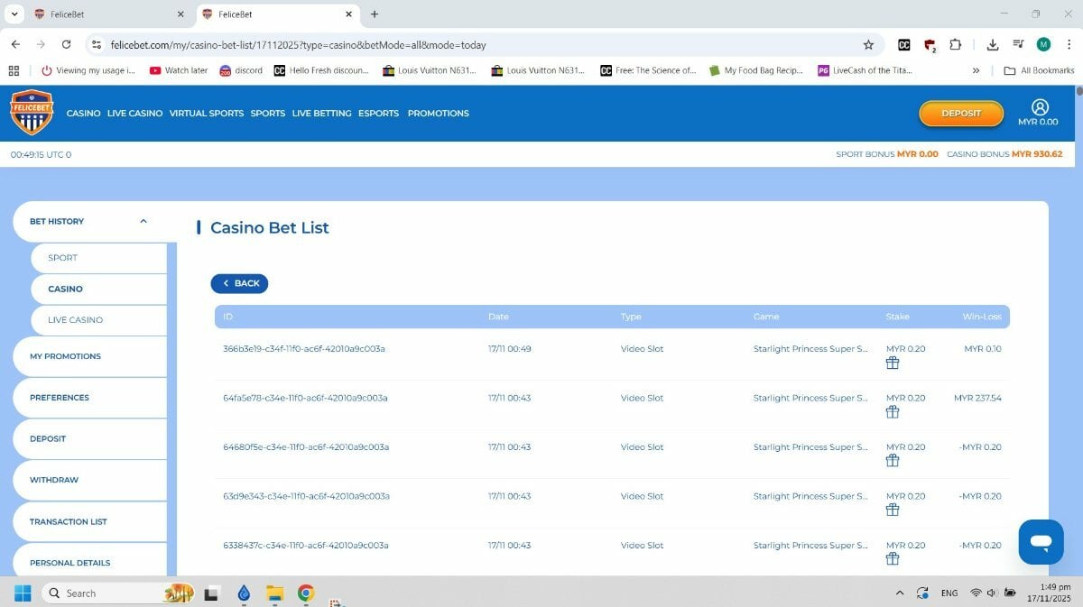
Task: Select Sport under Bet History
Action: [63, 258]
